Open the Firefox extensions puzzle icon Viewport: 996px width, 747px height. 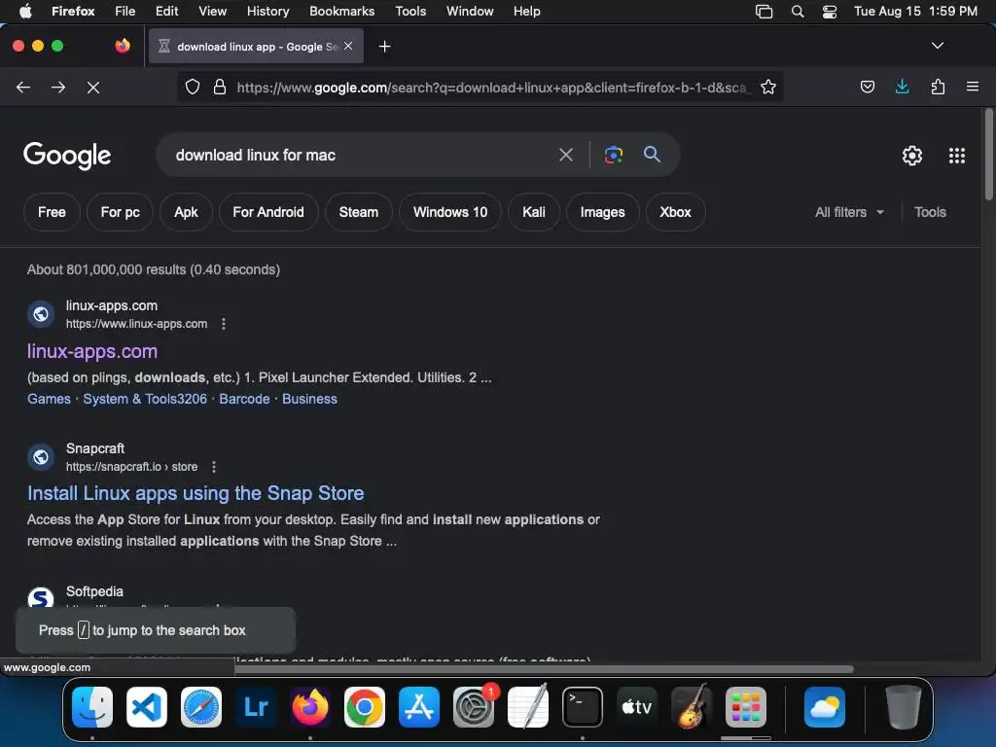coord(938,87)
